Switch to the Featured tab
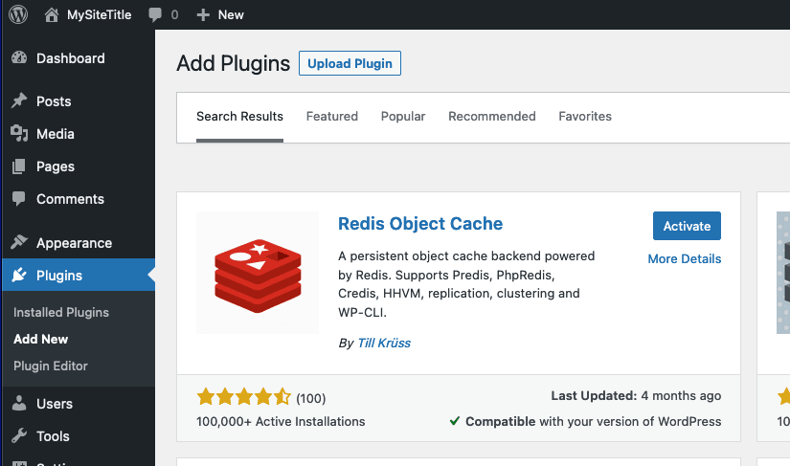Screen dimensions: 790x466 [x=332, y=116]
